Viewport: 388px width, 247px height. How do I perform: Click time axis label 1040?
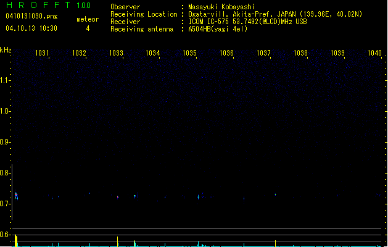pos(374,53)
